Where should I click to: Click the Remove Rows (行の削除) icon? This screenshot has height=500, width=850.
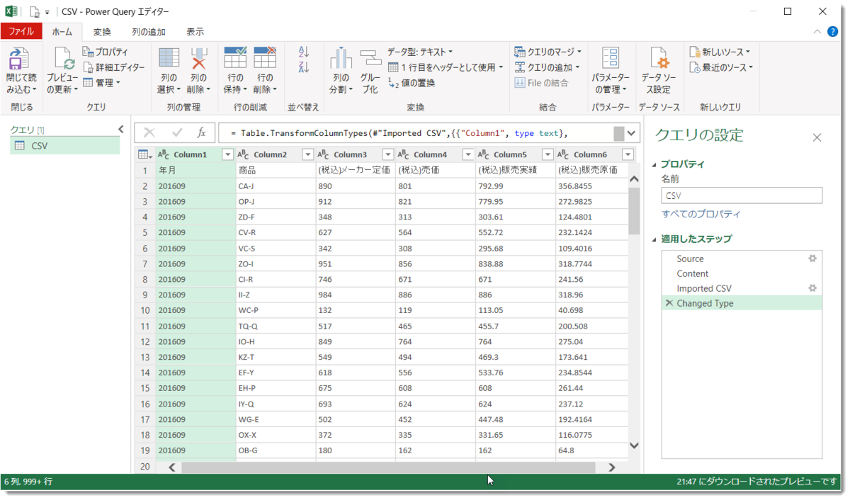[265, 59]
